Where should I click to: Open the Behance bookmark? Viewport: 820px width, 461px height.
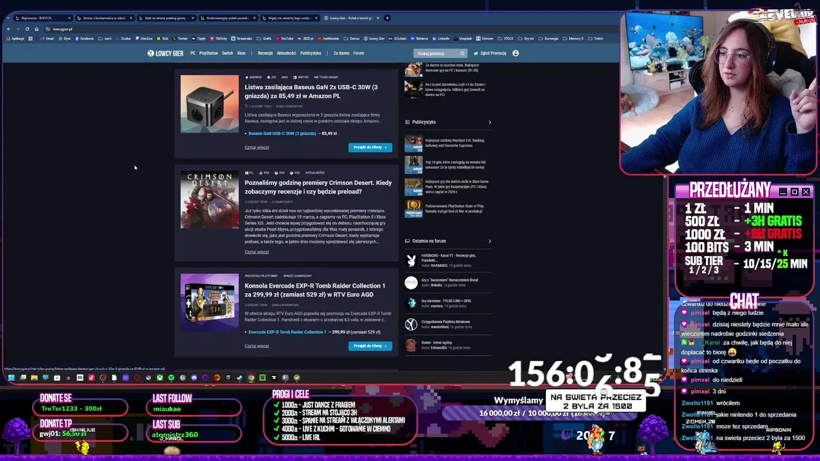(x=419, y=38)
